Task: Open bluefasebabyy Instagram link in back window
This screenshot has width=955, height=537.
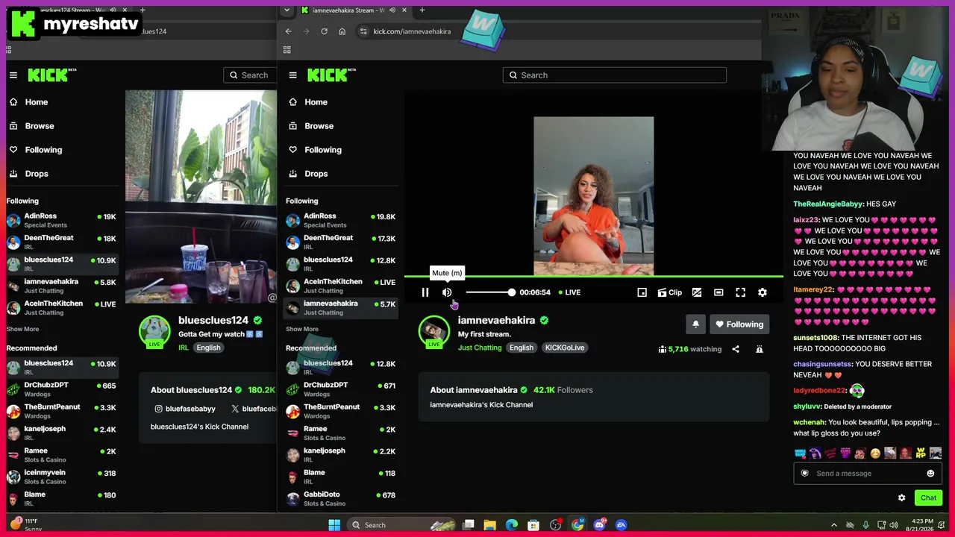Action: pyautogui.click(x=184, y=409)
